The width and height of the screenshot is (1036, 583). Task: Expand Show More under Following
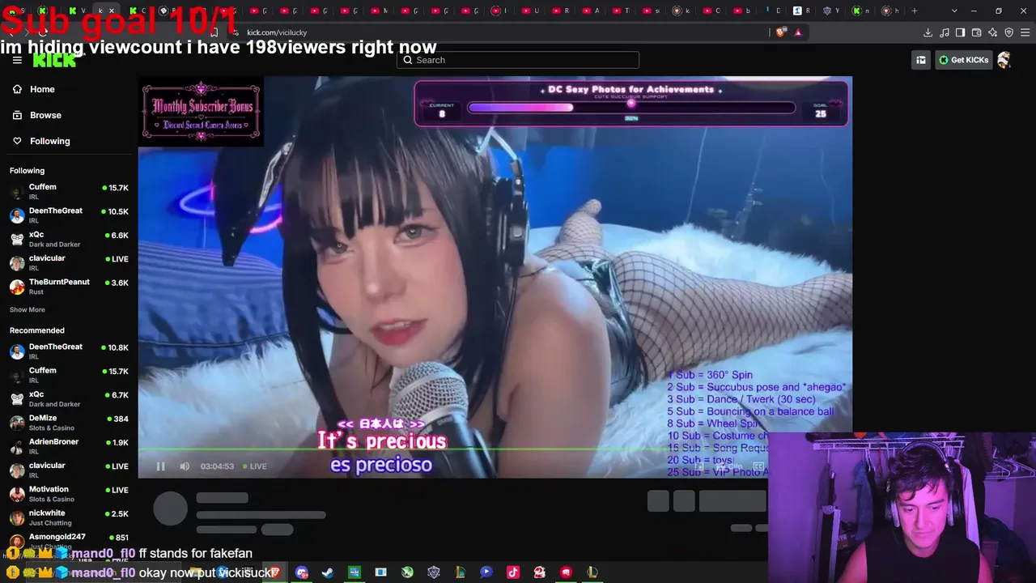point(28,310)
